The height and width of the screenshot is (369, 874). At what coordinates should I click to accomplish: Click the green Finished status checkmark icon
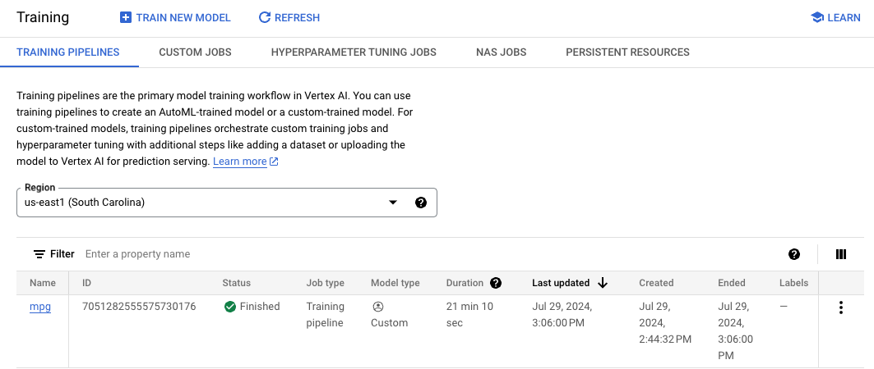[x=229, y=307]
